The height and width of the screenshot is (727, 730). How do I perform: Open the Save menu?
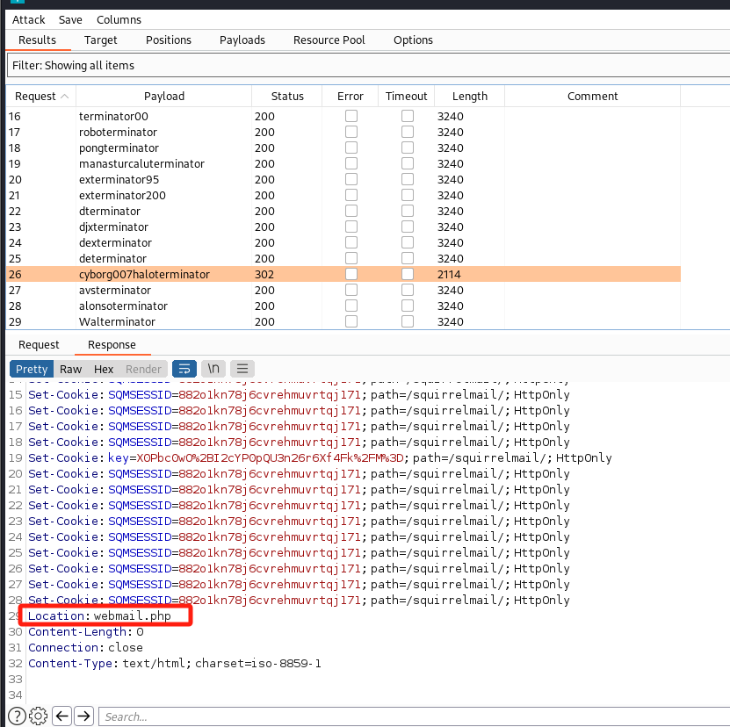pos(70,19)
